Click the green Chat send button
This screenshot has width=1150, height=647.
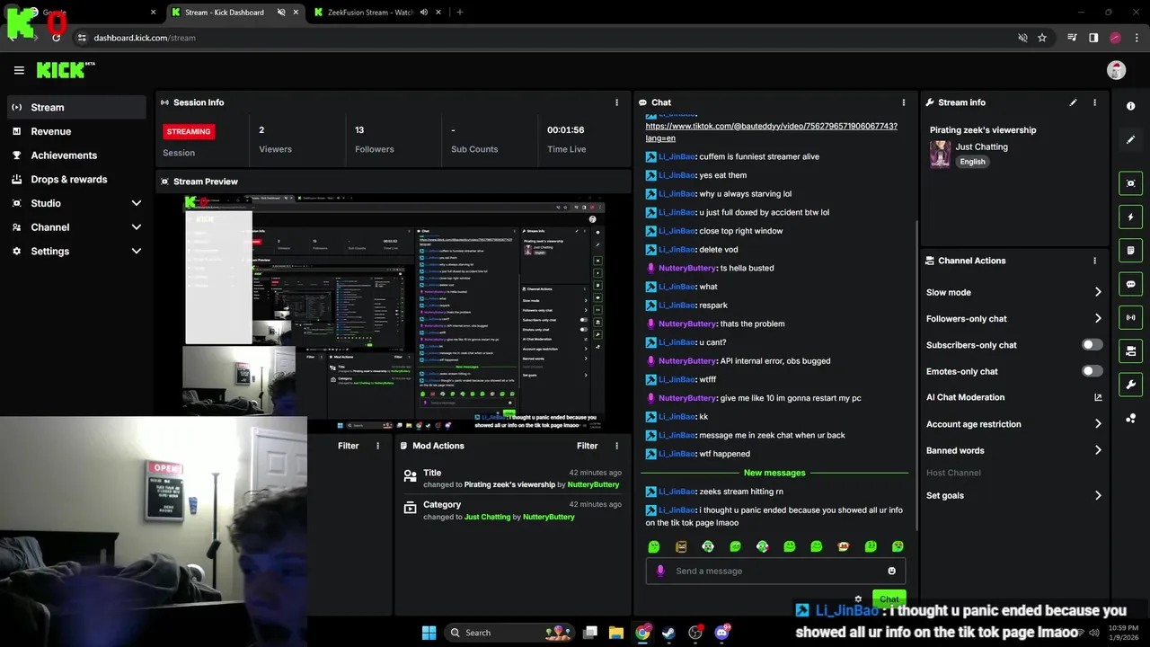click(x=889, y=598)
